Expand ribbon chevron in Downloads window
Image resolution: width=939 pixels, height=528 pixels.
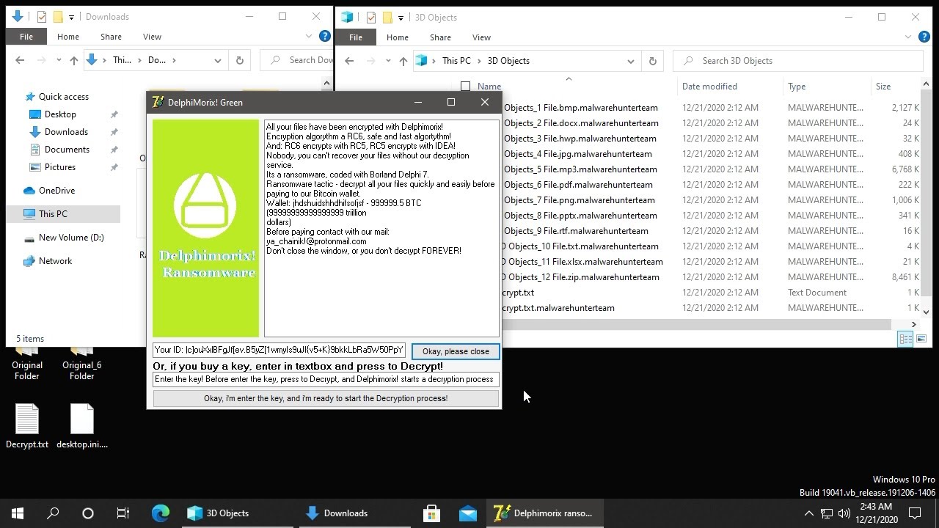tap(309, 36)
